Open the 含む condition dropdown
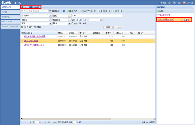Screen dimensions: 195x125 click(70, 16)
